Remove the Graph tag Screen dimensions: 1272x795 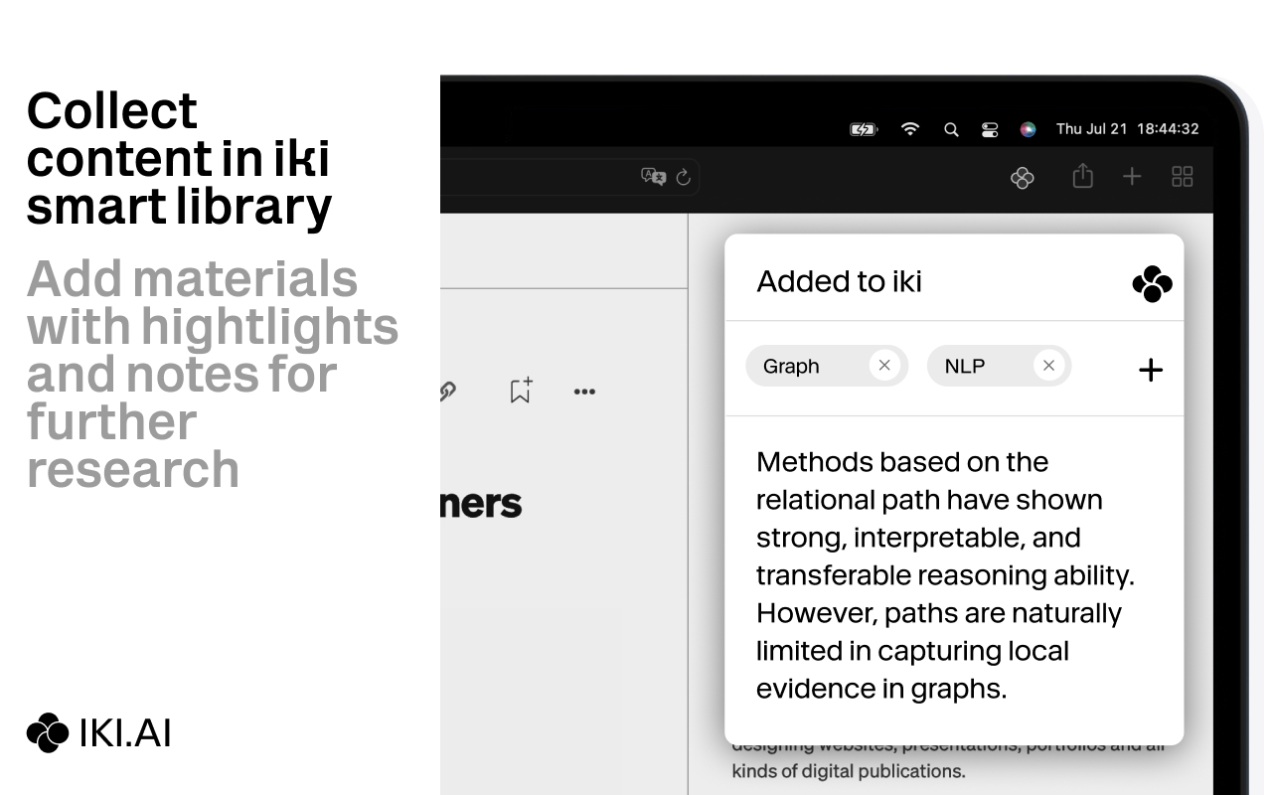tap(883, 365)
